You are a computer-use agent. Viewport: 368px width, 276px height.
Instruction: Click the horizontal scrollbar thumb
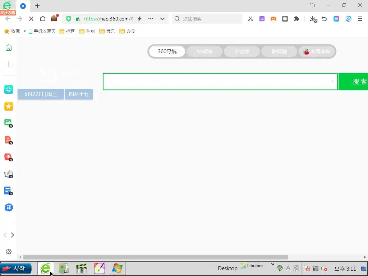tap(155, 257)
